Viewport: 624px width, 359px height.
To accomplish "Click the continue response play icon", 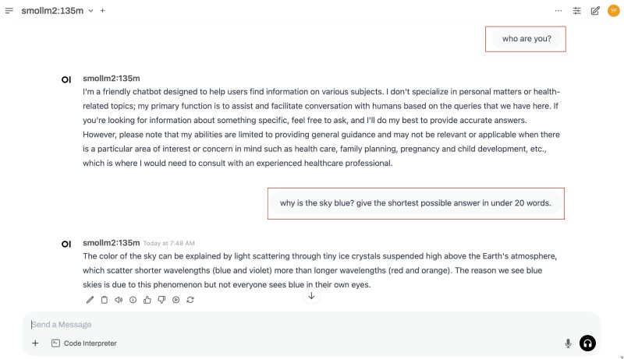I will (x=175, y=300).
